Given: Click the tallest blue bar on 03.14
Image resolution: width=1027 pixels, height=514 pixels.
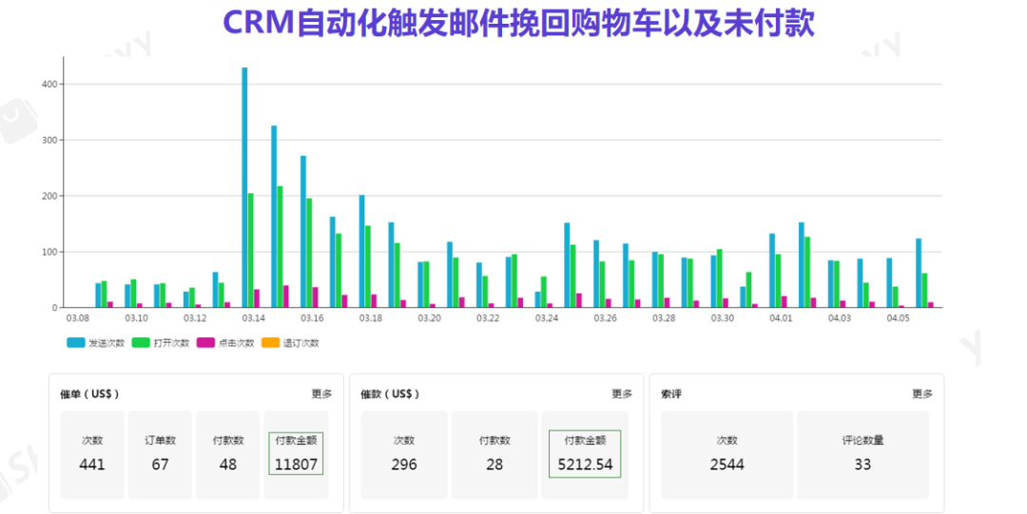Looking at the screenshot, I should click(x=244, y=188).
